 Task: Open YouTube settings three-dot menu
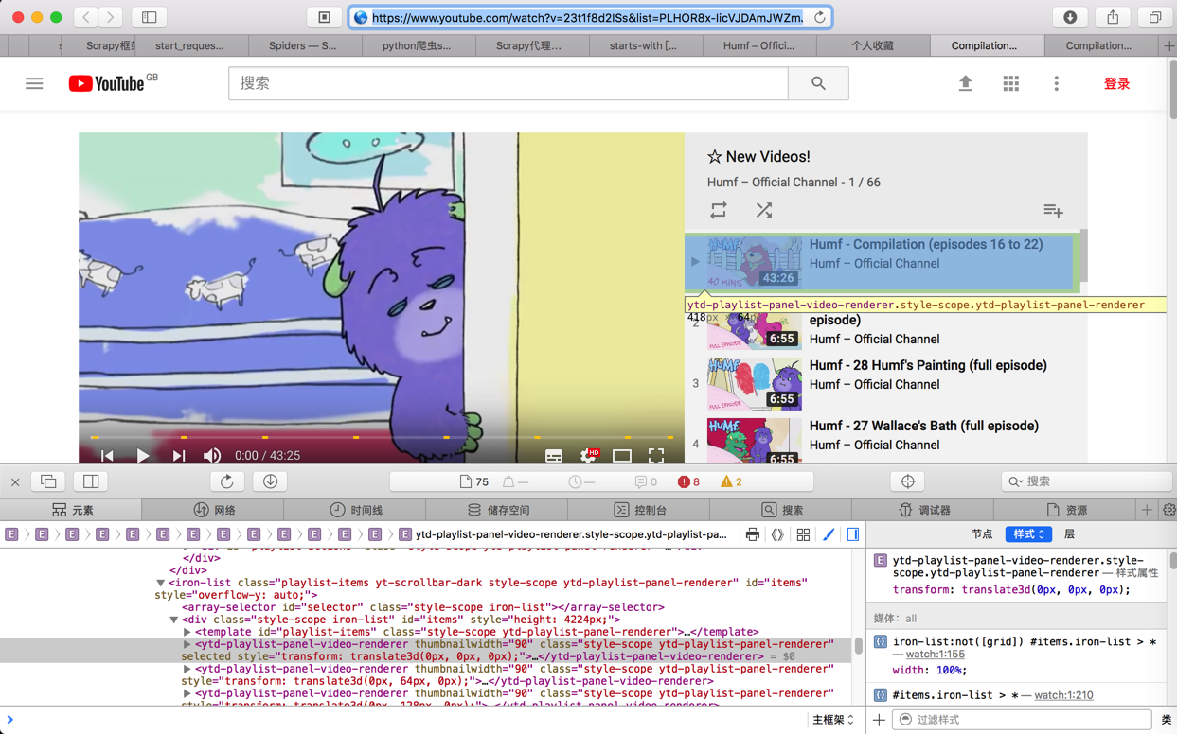1057,83
